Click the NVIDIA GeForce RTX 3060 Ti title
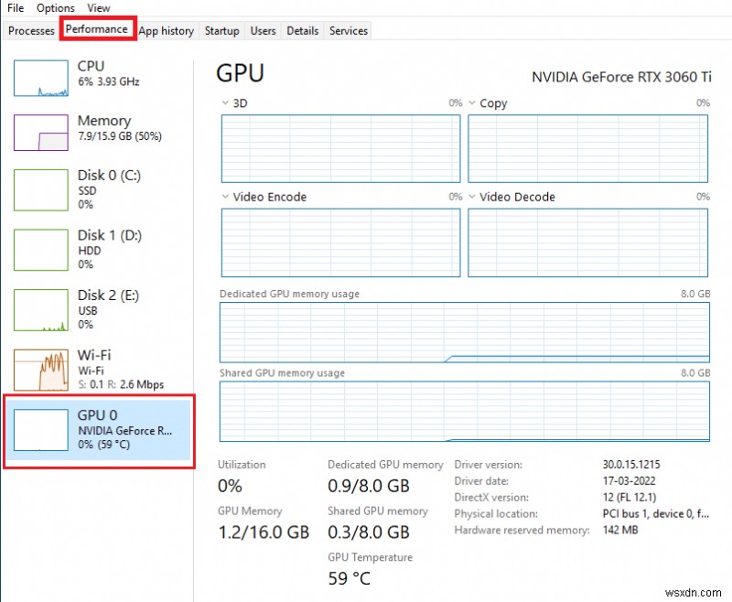This screenshot has width=732, height=602. (621, 77)
